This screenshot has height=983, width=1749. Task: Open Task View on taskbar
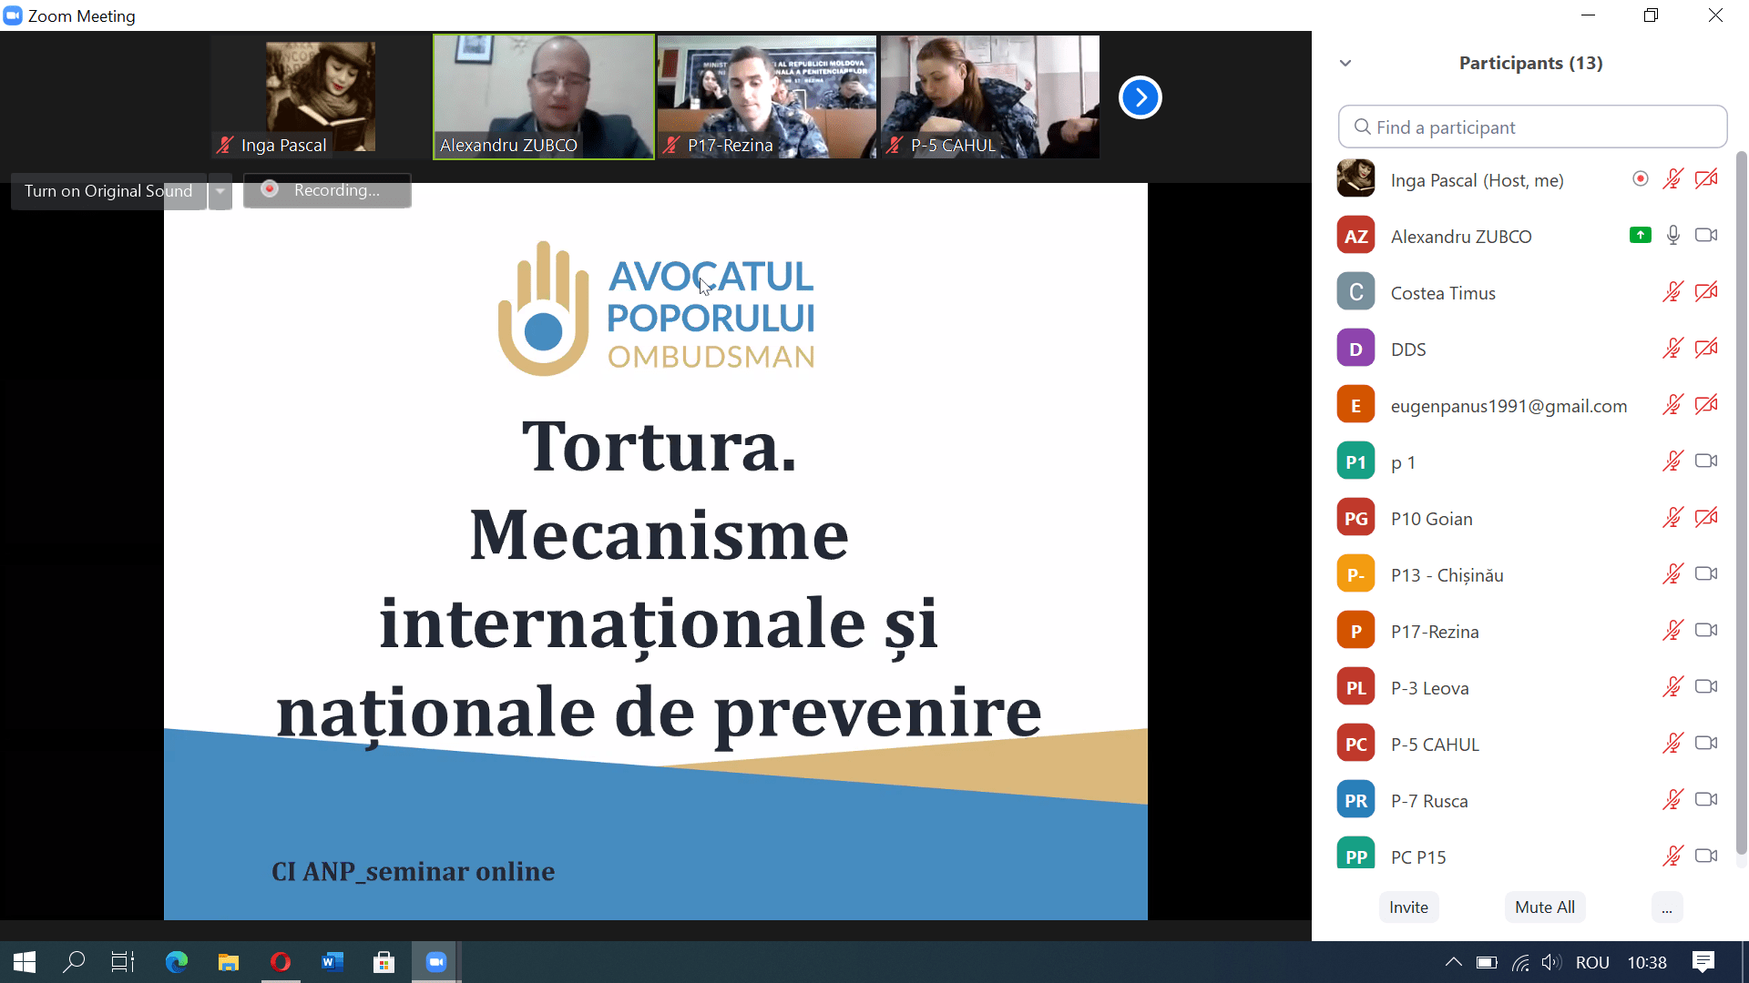click(x=123, y=962)
